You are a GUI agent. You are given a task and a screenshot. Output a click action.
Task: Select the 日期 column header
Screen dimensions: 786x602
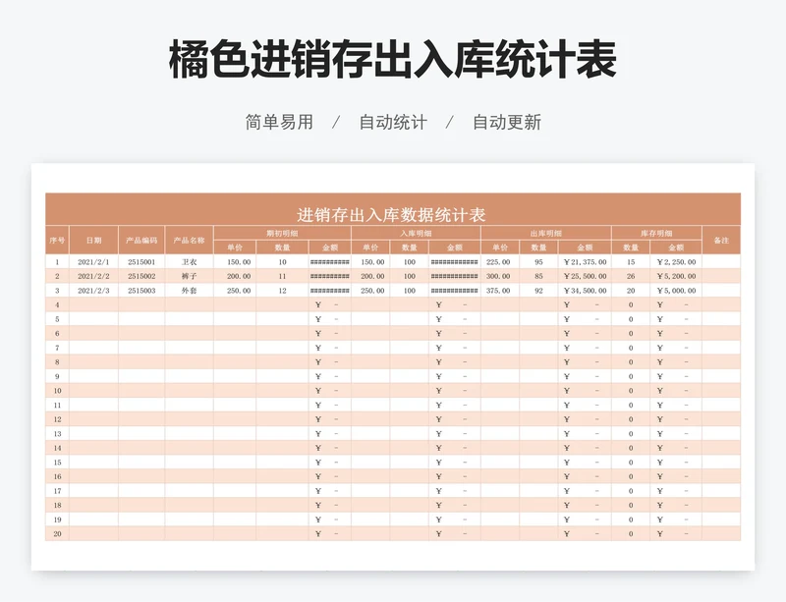(93, 240)
